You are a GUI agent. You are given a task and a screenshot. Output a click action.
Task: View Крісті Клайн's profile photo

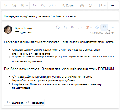(x=8, y=30)
